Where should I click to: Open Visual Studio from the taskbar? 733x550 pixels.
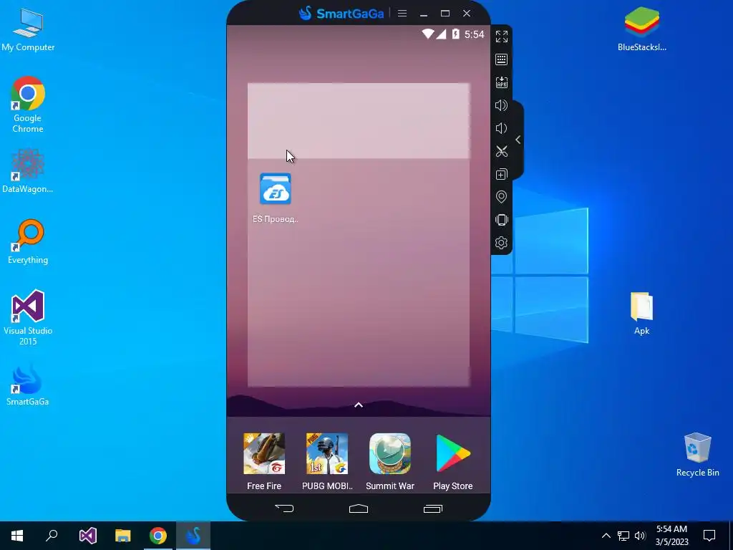pos(87,536)
